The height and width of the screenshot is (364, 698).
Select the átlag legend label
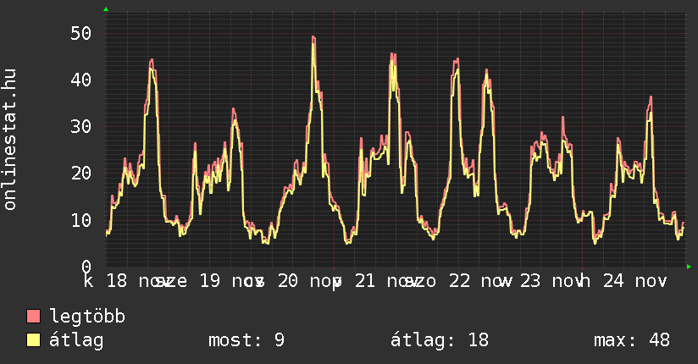(76, 340)
